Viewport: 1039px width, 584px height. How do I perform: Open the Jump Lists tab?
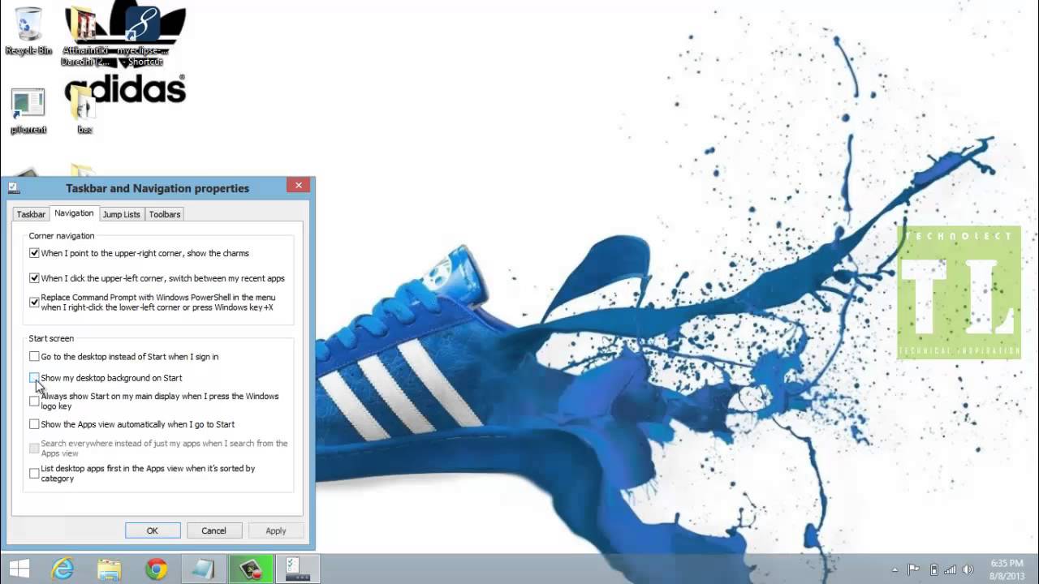(122, 214)
